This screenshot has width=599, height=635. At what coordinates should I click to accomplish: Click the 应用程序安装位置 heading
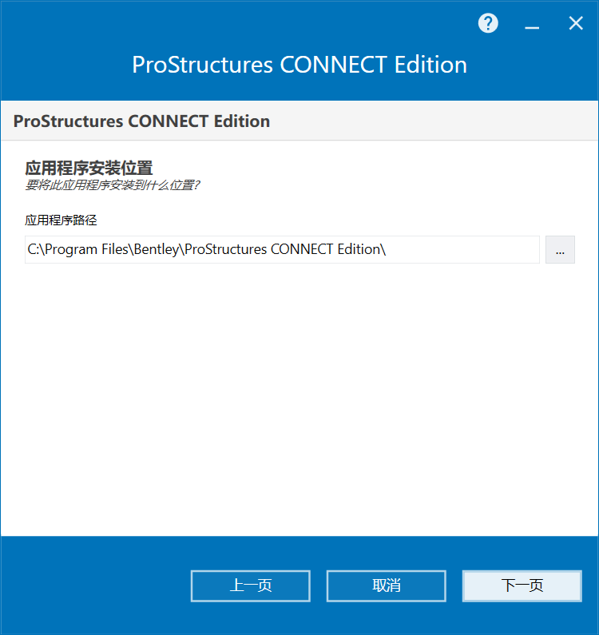coord(89,168)
